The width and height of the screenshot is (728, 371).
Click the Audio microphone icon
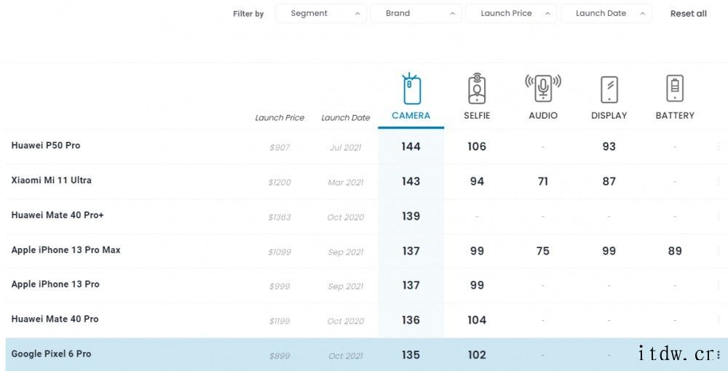(543, 87)
